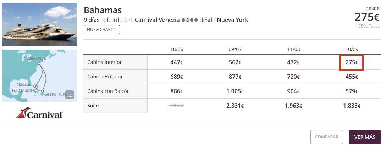Click the 11/08 departure date header
This screenshot has height=149, width=386.
pos(293,49)
